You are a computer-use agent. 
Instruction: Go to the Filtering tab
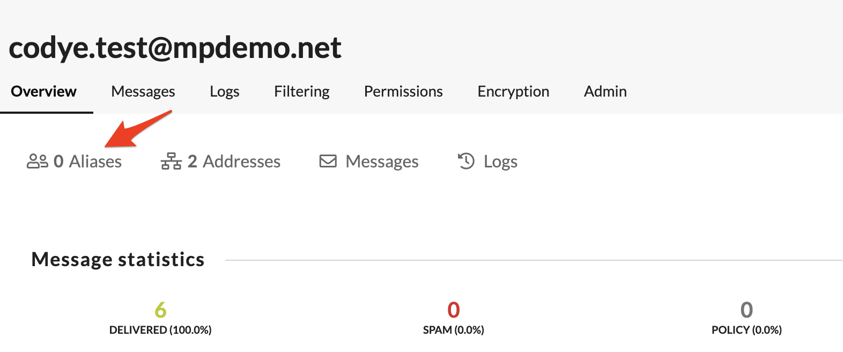tap(302, 92)
